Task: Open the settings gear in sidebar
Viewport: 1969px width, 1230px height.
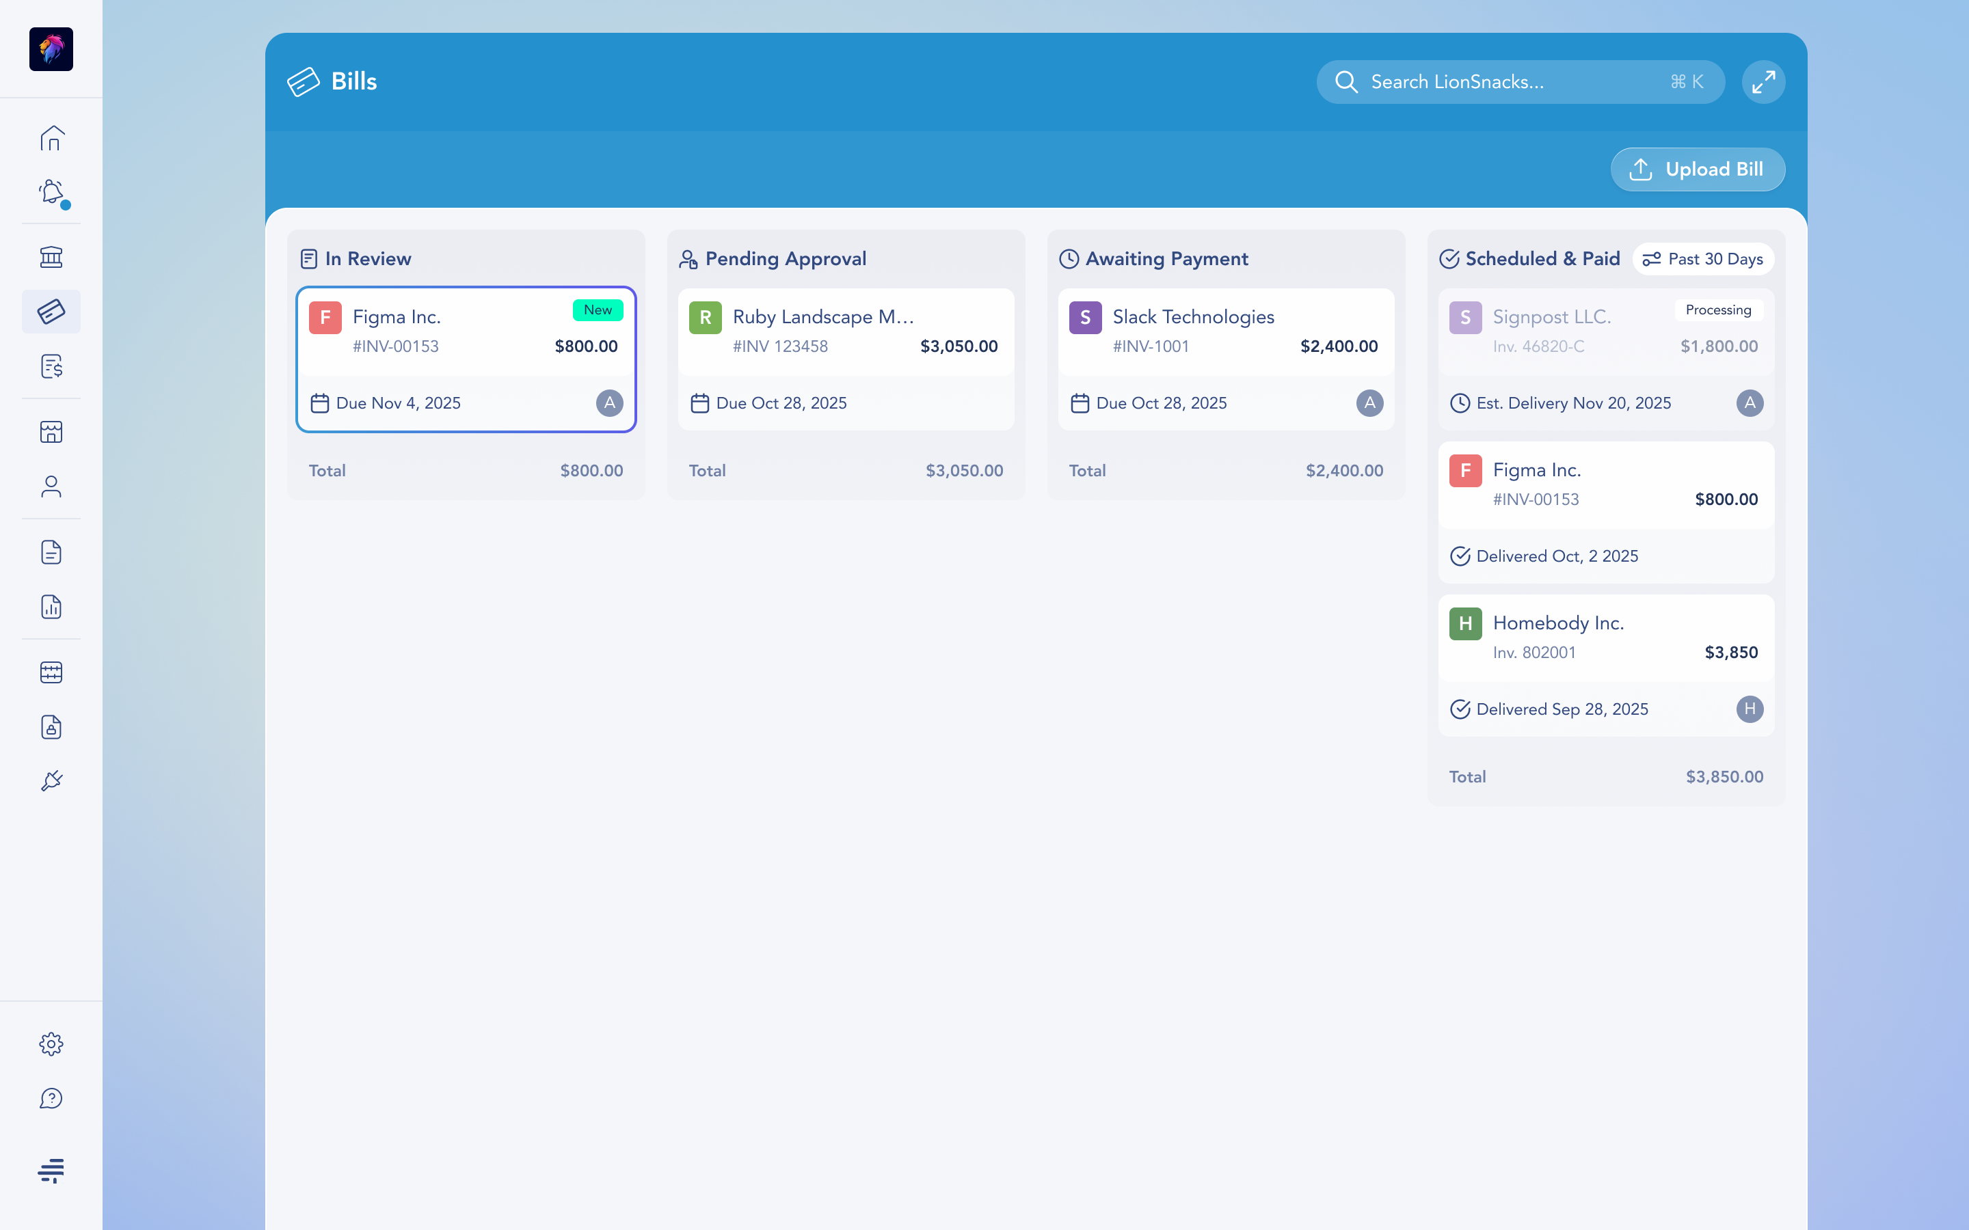Action: [x=51, y=1043]
